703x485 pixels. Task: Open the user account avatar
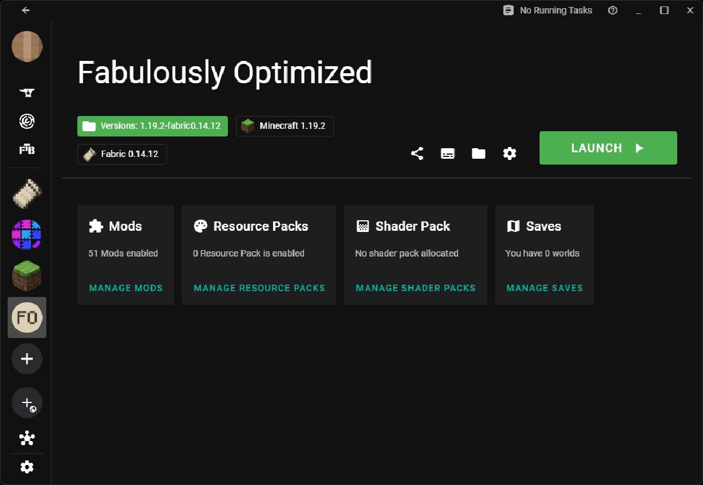pos(27,47)
